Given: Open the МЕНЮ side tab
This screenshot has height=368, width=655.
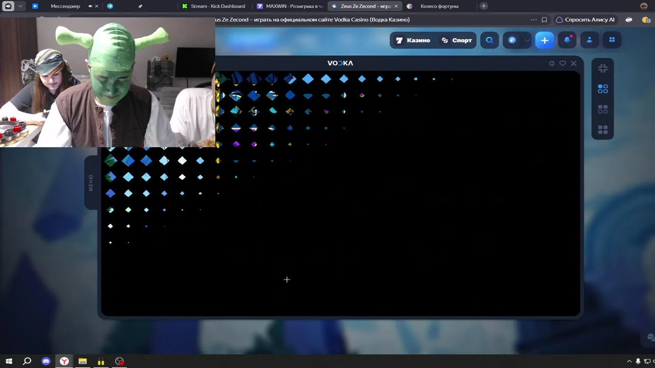Looking at the screenshot, I should tap(91, 182).
